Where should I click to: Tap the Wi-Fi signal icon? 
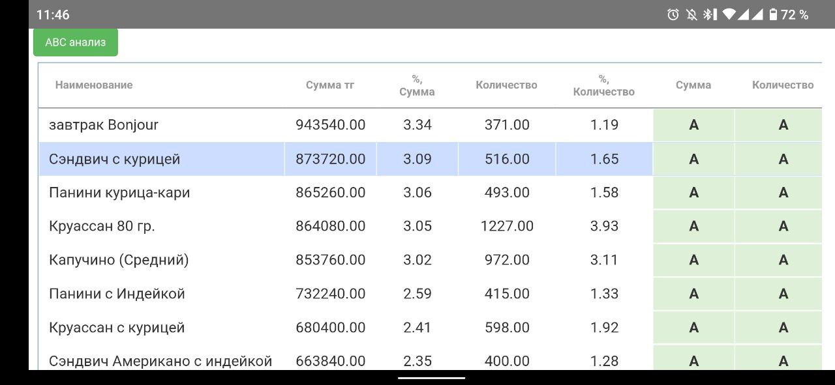click(x=729, y=14)
